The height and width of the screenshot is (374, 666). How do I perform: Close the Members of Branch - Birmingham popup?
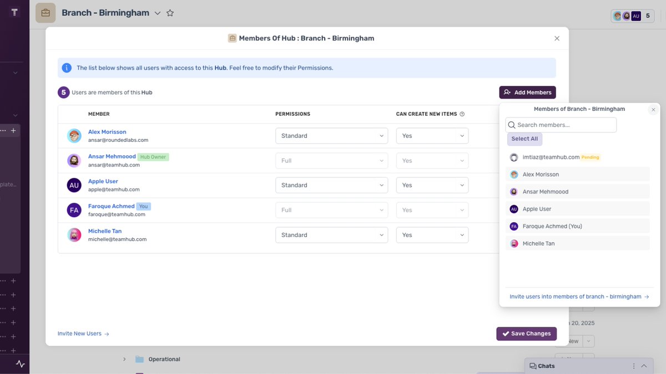[653, 110]
